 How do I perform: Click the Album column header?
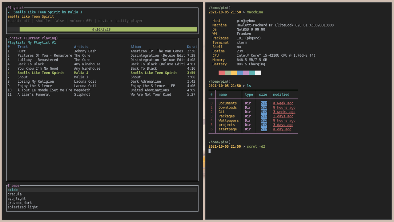[x=136, y=47]
